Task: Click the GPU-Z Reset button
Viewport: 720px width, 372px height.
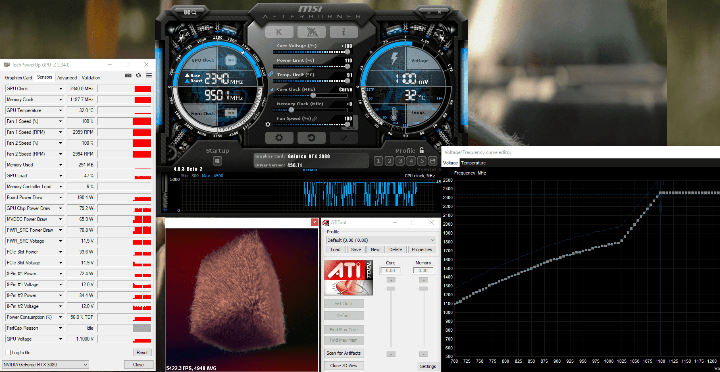Action: click(142, 352)
